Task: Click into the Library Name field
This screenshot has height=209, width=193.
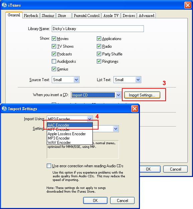Action: click(98, 29)
